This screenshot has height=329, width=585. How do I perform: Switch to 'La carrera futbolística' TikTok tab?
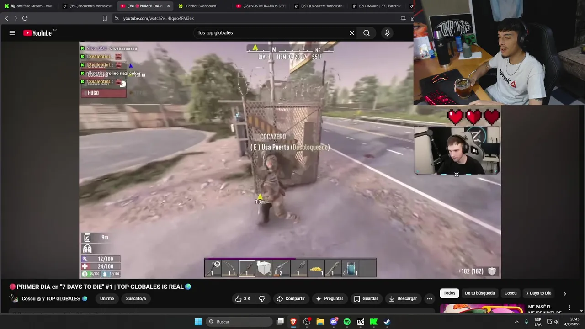(319, 6)
